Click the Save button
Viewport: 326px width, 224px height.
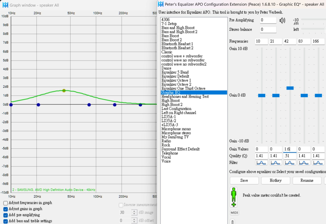pyautogui.click(x=244, y=181)
